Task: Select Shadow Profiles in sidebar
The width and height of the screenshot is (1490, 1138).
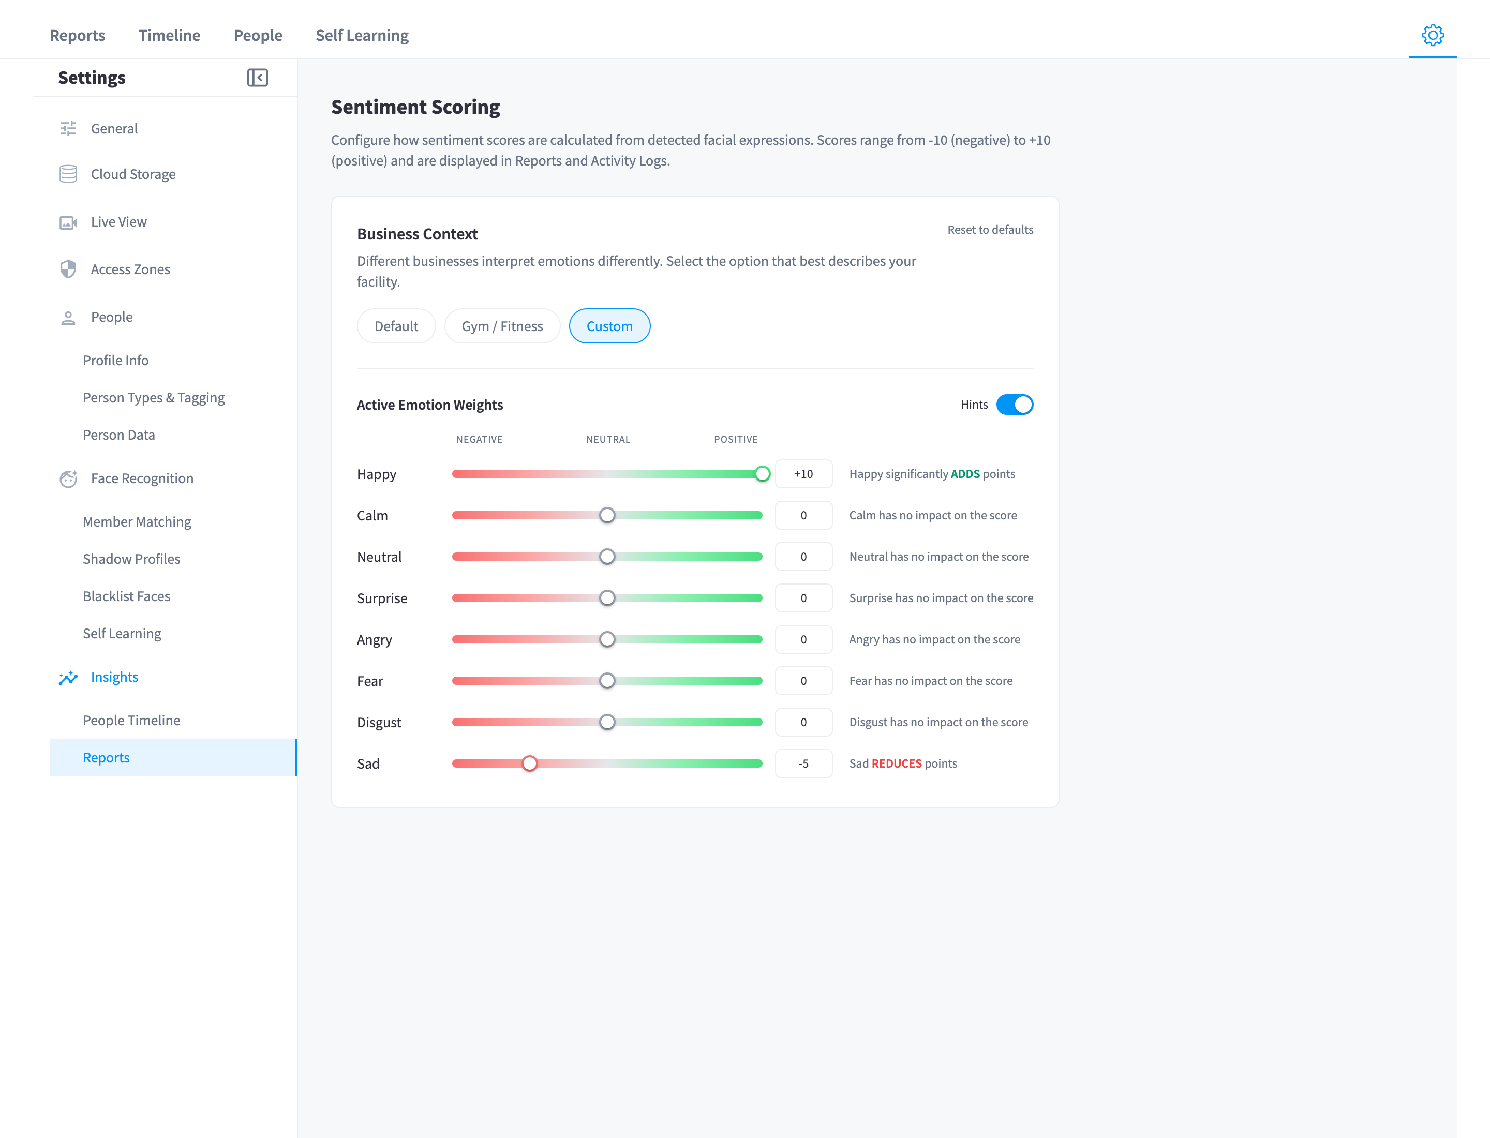Action: [x=131, y=560]
